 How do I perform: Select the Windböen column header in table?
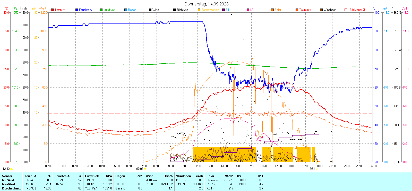click(x=183, y=176)
